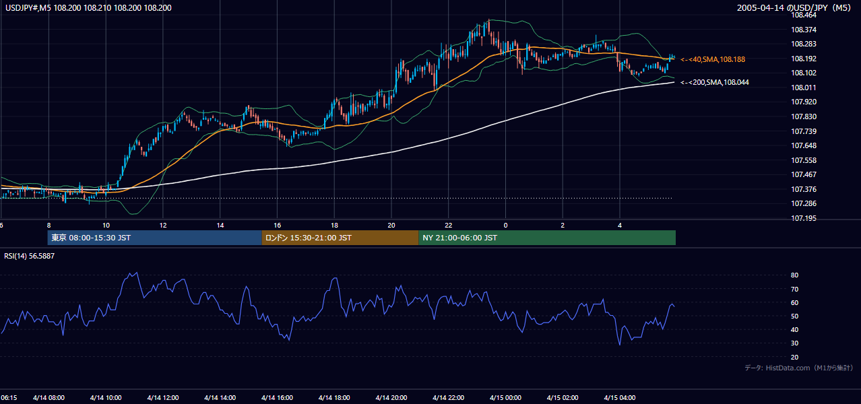
Task: Click price axis label 107.739
Action: [804, 131]
